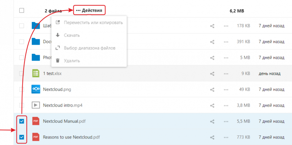Open three-dot menu for Reasons to use Nextcloud.pdf

point(226,138)
